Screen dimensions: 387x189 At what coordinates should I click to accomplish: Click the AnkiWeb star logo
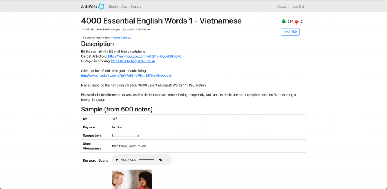point(101,7)
